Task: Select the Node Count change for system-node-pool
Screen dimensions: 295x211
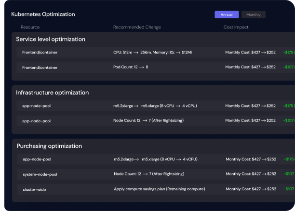Action: click(149, 174)
